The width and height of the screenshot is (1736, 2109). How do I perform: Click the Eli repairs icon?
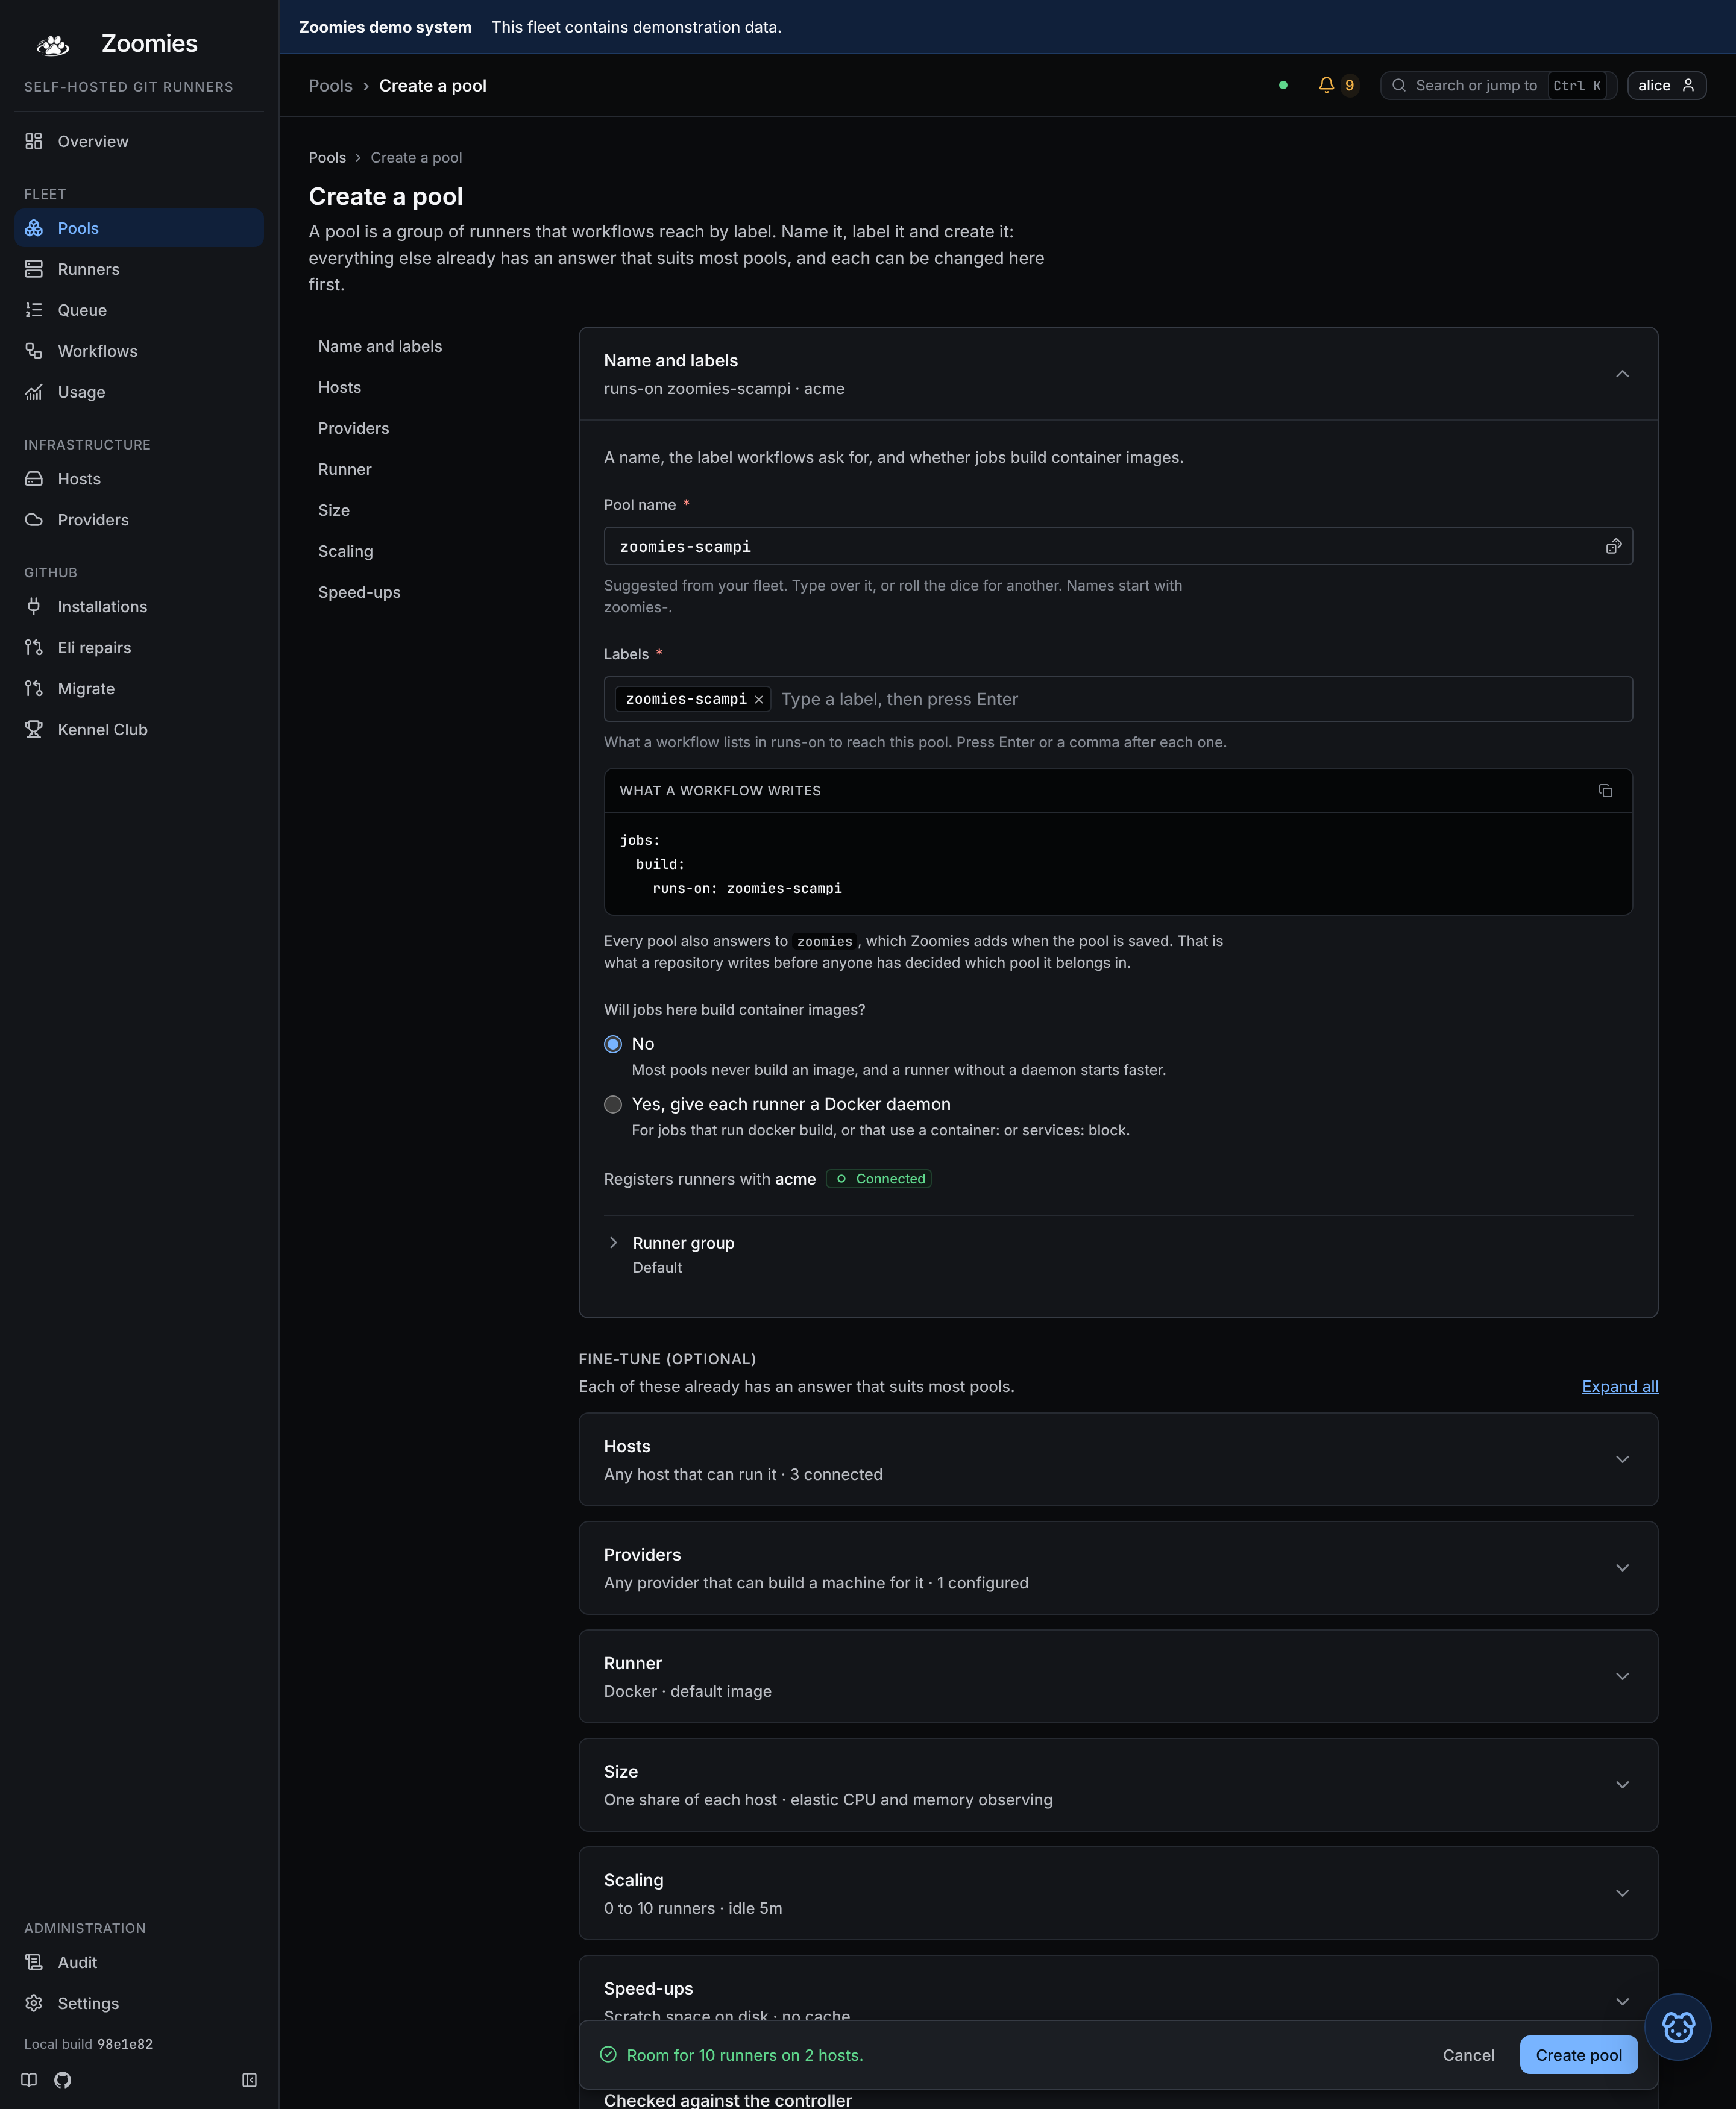[34, 648]
